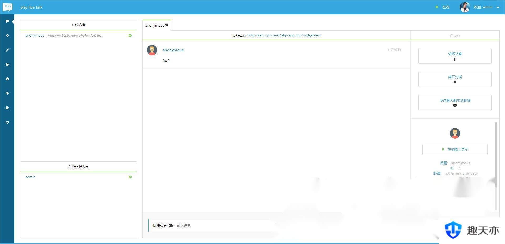Viewport: 505px width, 244px height.
Task: Click the anonymous avatar in chat message
Action: 152,50
